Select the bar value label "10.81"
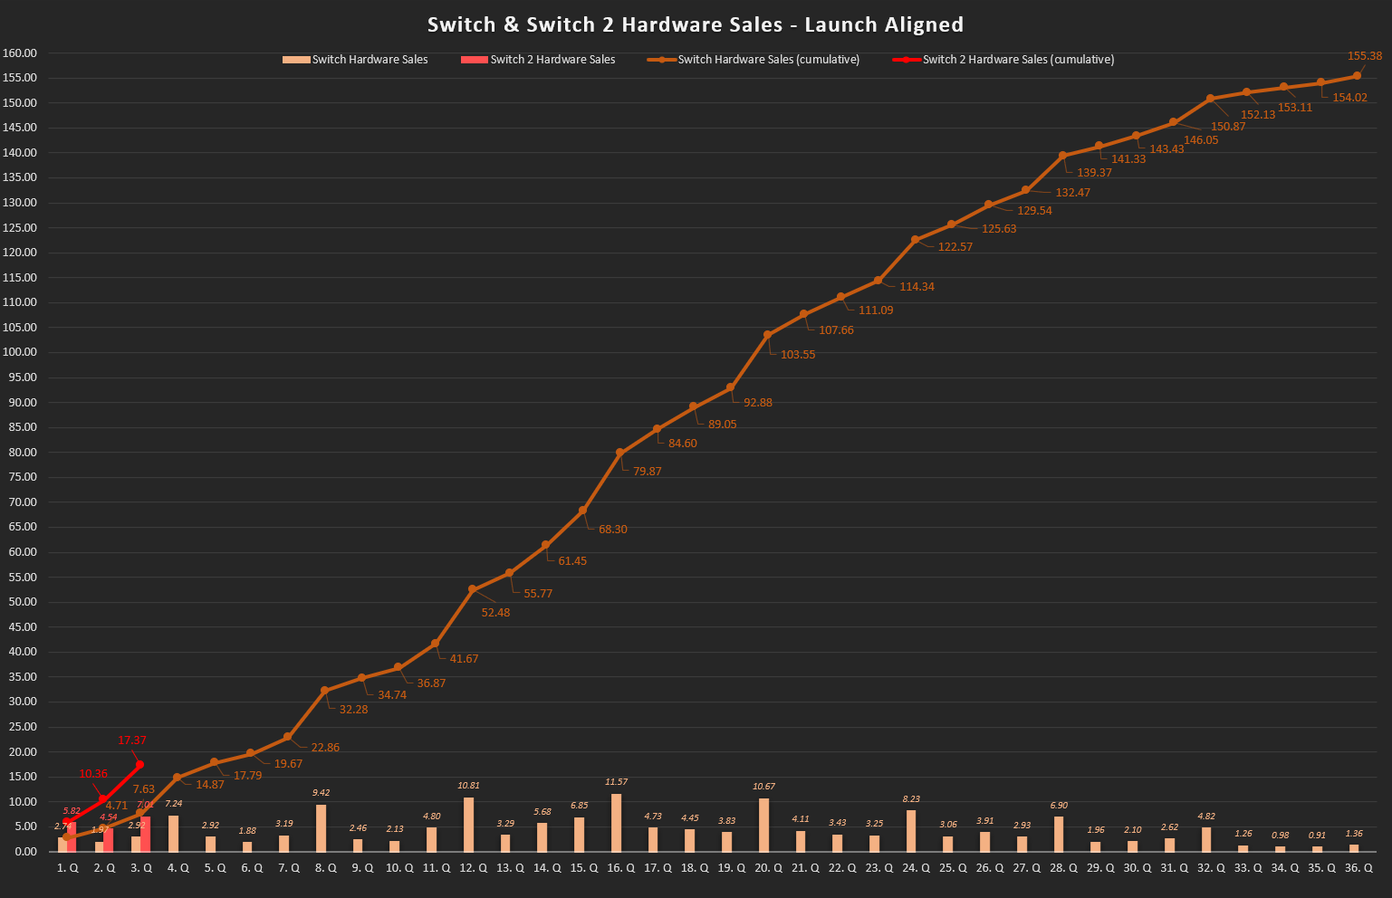The image size is (1392, 898). click(468, 786)
